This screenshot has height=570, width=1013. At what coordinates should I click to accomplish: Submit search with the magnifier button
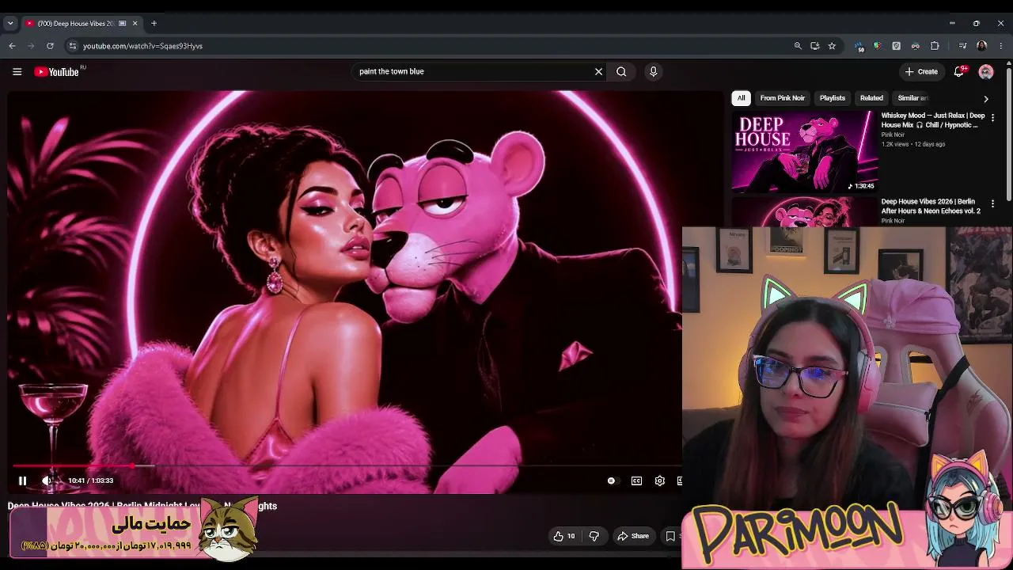[x=621, y=72]
